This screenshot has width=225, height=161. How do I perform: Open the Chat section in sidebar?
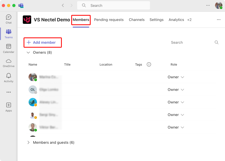coord(9,19)
